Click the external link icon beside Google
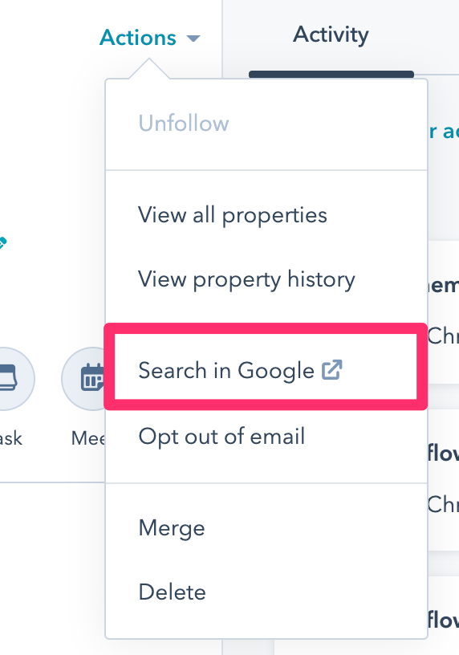The width and height of the screenshot is (459, 655). tap(332, 370)
